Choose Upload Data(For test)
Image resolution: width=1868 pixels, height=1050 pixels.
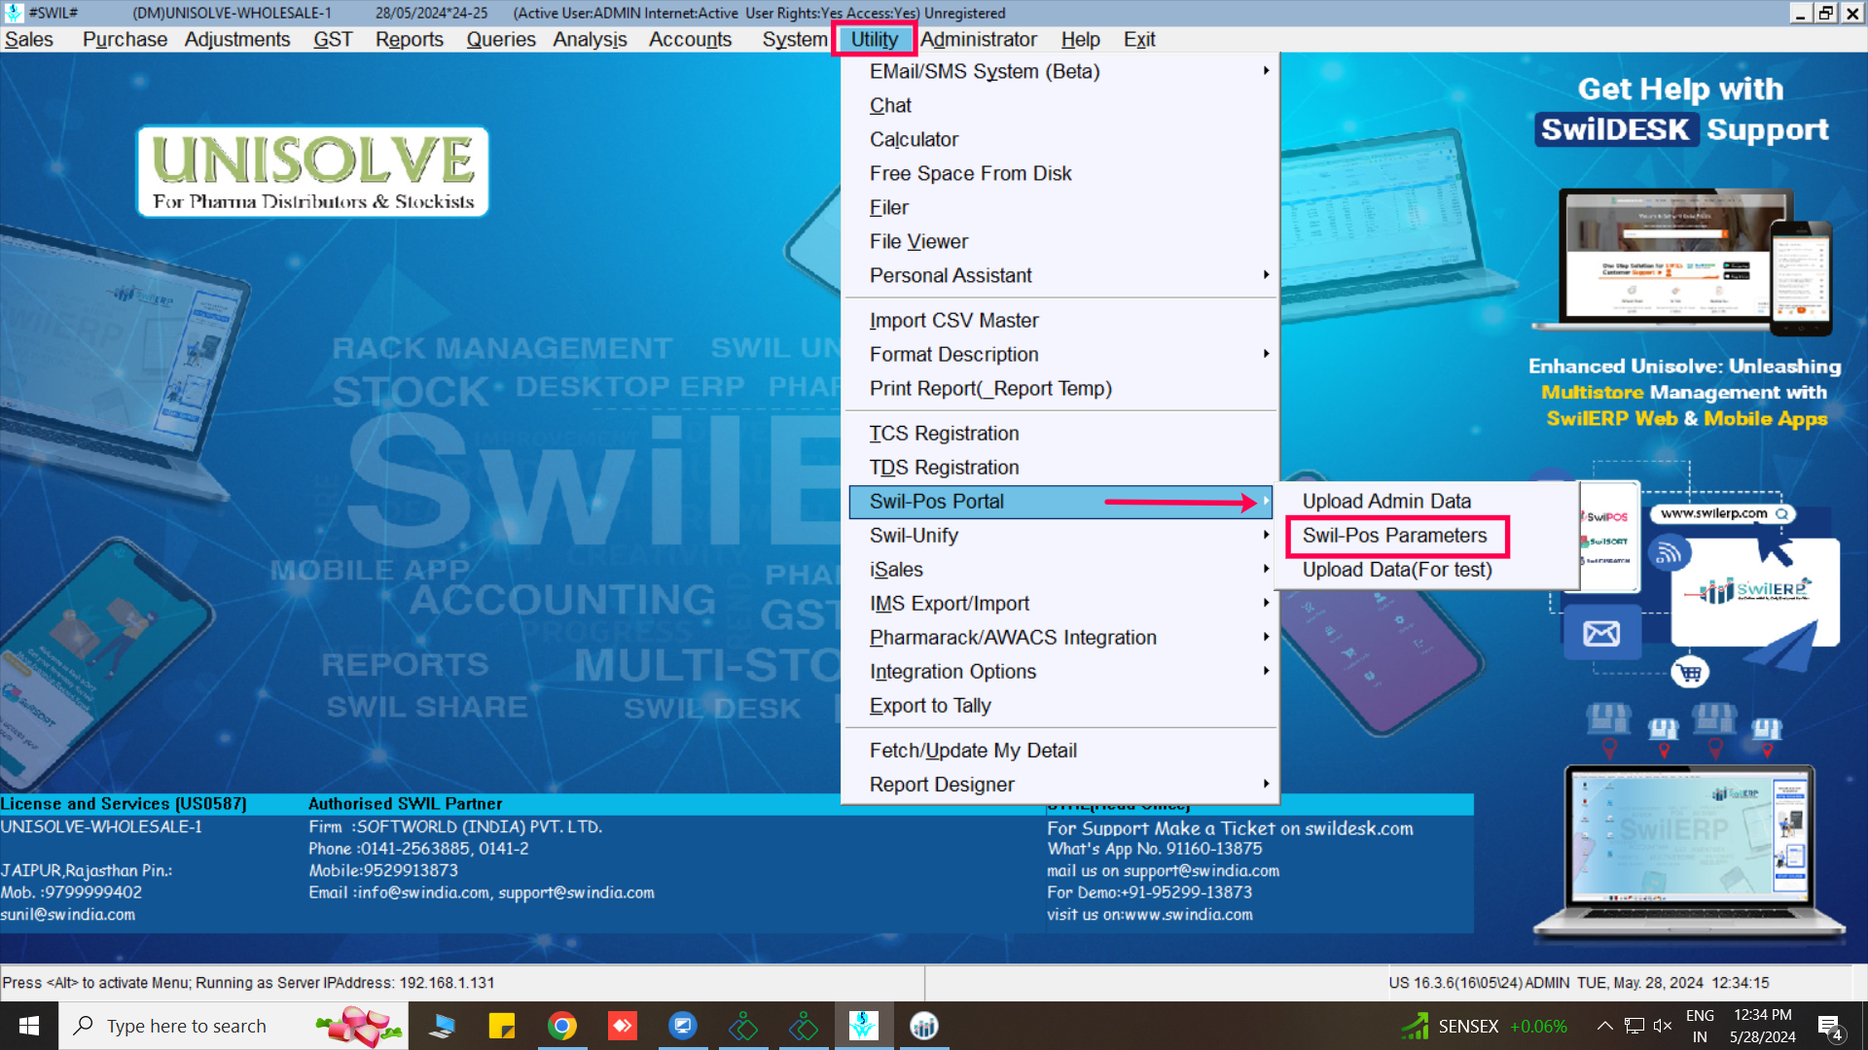pyautogui.click(x=1428, y=569)
